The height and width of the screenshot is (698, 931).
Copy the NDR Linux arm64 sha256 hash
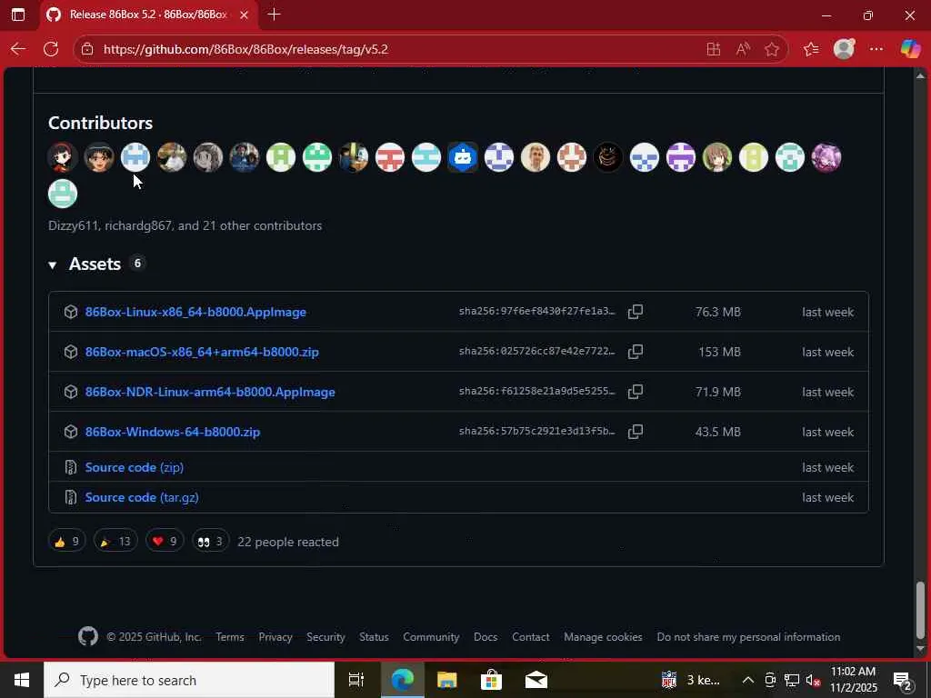coord(636,391)
